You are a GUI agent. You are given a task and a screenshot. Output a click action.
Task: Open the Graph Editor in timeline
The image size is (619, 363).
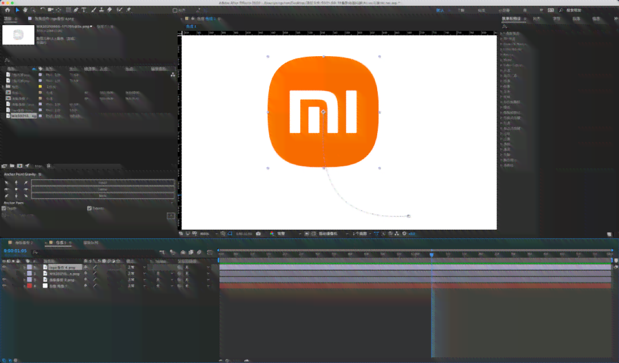[210, 252]
